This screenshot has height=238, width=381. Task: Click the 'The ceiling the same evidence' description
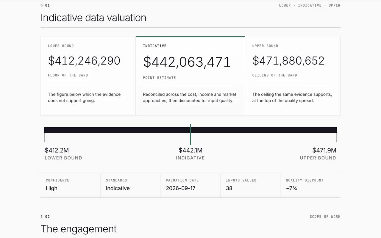point(292,98)
